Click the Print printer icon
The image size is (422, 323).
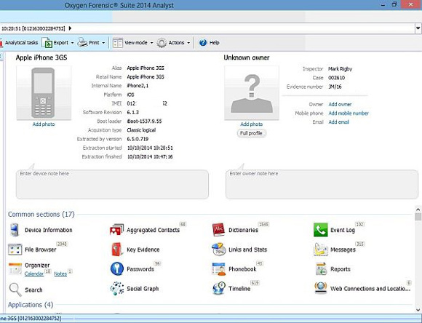click(82, 43)
